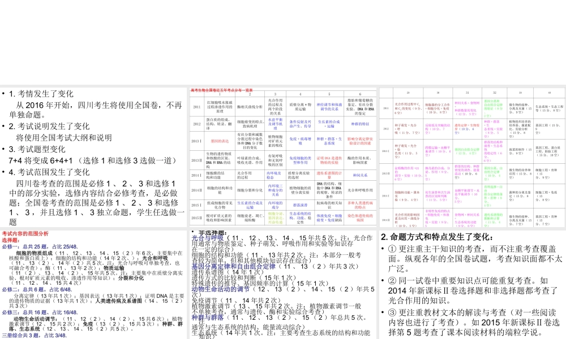Click the row label '2013 I' in the table

tap(197, 141)
